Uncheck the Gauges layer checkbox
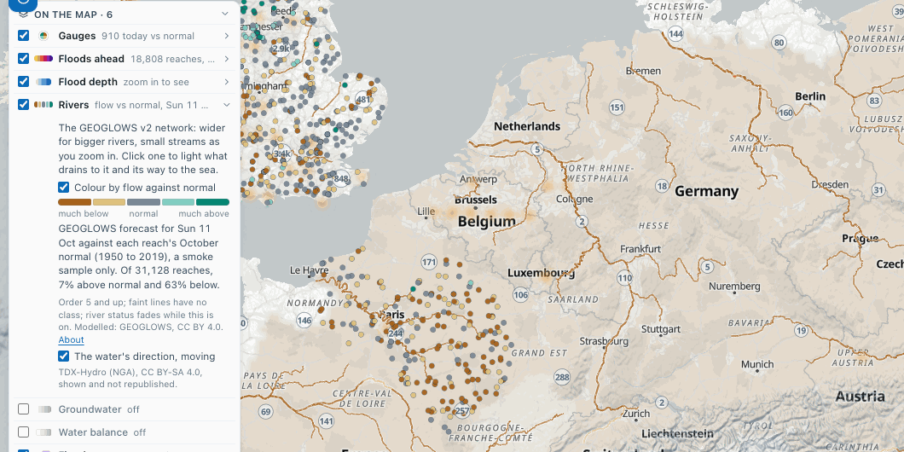This screenshot has height=452, width=904. click(x=23, y=36)
